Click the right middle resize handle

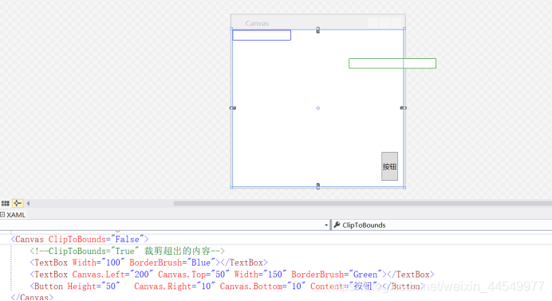point(404,107)
